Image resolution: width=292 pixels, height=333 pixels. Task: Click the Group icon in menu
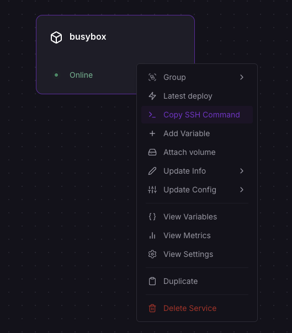[x=152, y=77]
